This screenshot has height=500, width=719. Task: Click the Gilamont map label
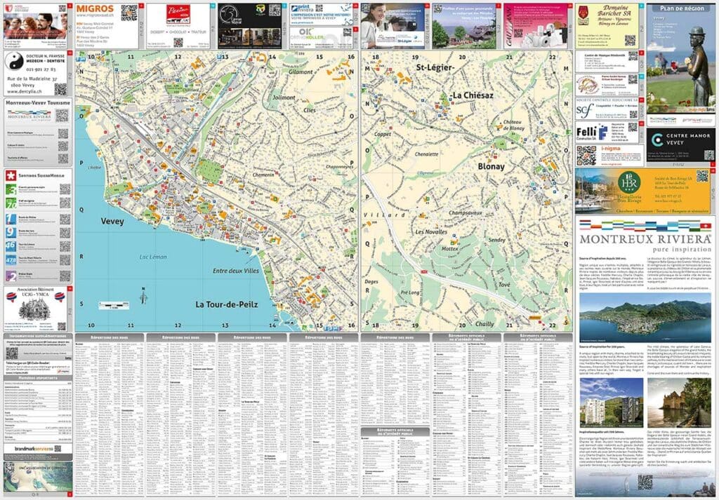tap(301, 72)
